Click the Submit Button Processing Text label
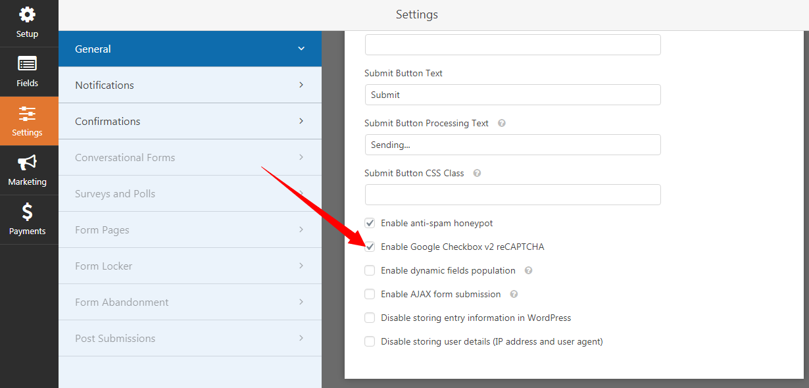This screenshot has width=809, height=388. tap(426, 123)
